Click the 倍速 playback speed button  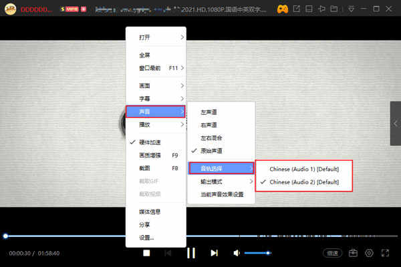tap(332, 253)
